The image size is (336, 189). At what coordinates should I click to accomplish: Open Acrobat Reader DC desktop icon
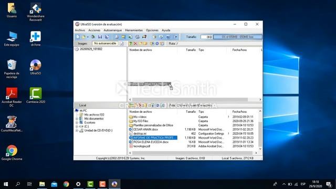pos(12,97)
